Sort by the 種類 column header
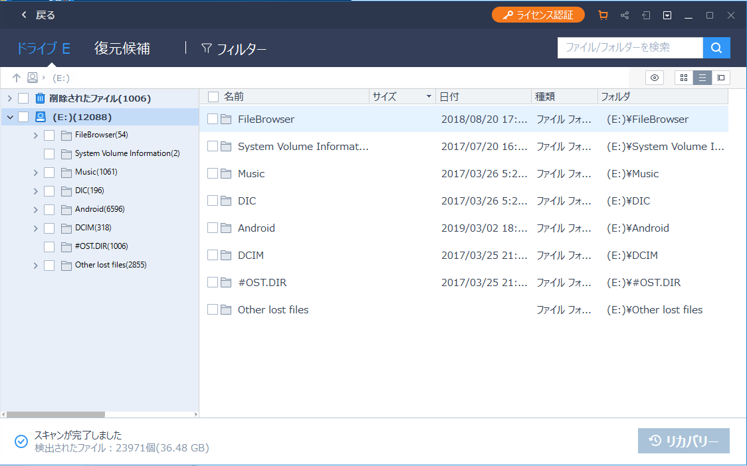This screenshot has height=466, width=747. 564,97
